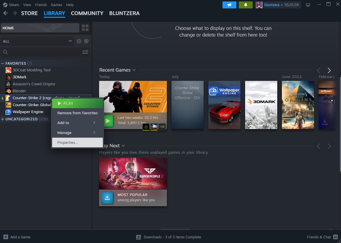
Task: Click Counter-Strike: Global Offensive list icon
Action: pos(8,105)
